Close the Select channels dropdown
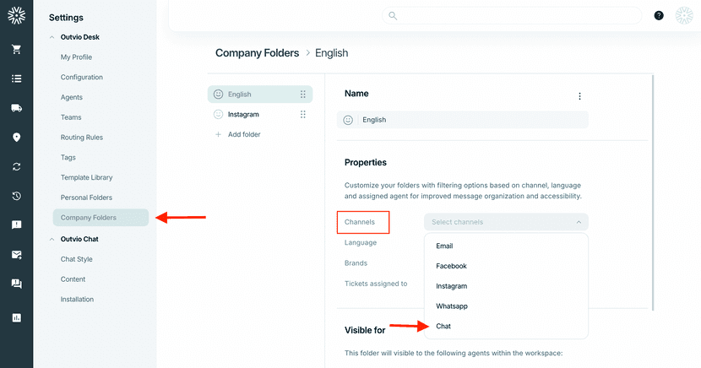Viewport: 701px width, 368px height. (579, 222)
